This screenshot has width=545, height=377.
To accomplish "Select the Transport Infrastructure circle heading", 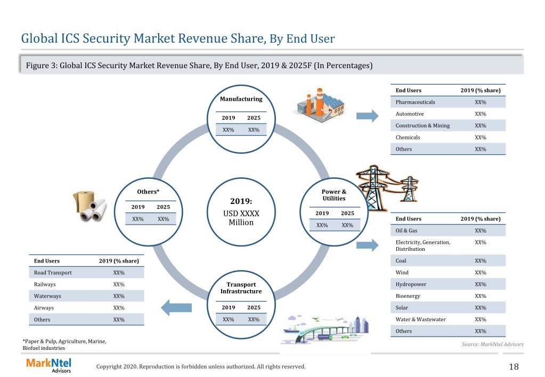I will pyautogui.click(x=241, y=288).
